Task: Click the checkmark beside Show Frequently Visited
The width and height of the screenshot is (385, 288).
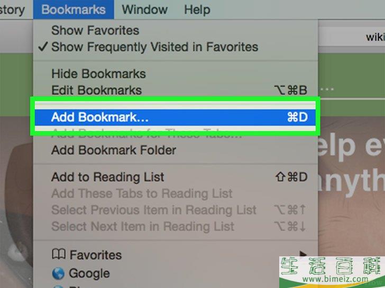Action: [43, 46]
